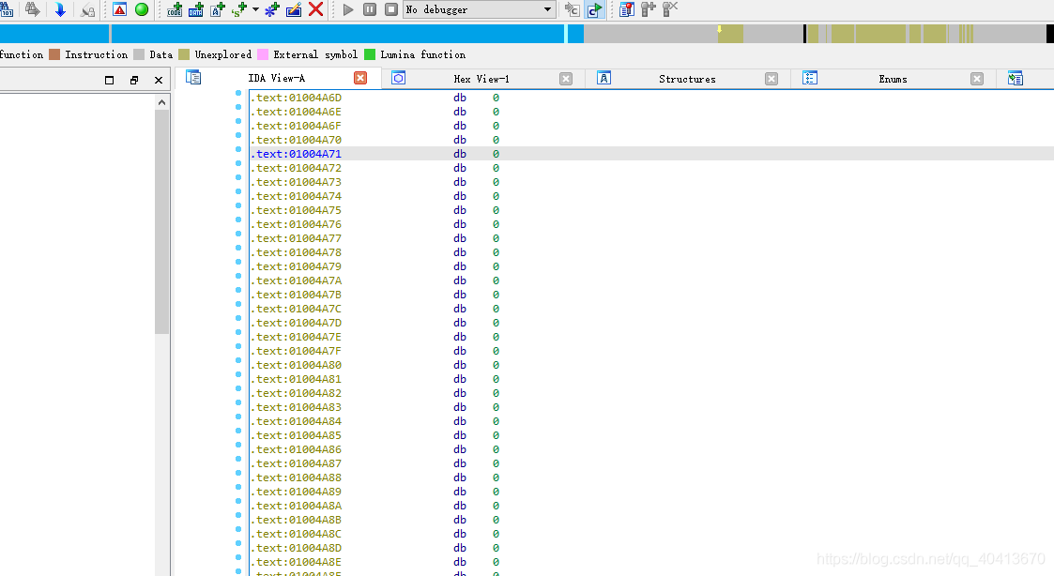
Task: Click the create ASCII string icon
Action: [x=217, y=9]
